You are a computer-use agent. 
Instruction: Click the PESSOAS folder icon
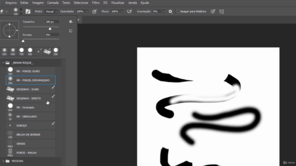(7, 161)
